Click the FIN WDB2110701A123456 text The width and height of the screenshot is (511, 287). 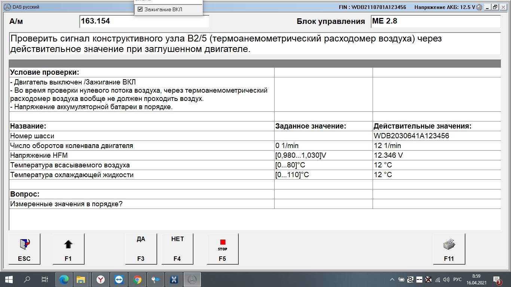372,7
